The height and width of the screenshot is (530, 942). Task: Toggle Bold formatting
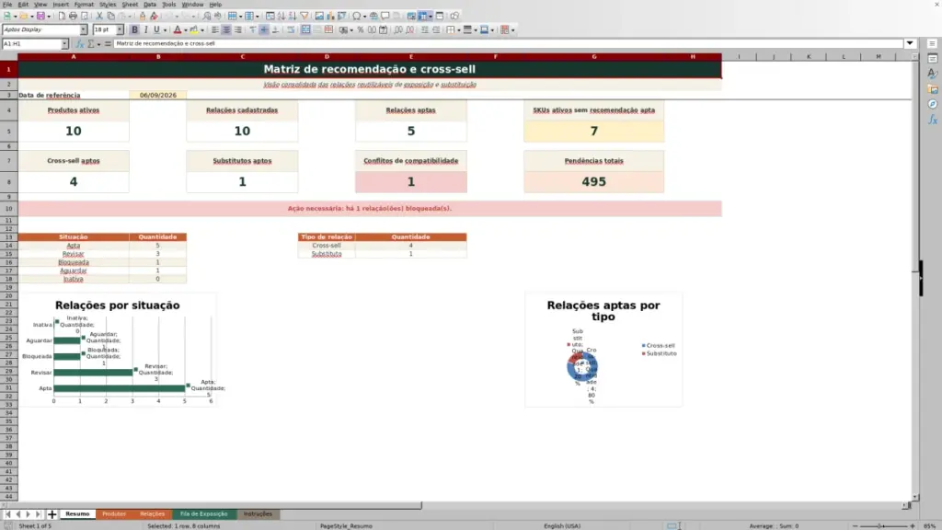(134, 30)
